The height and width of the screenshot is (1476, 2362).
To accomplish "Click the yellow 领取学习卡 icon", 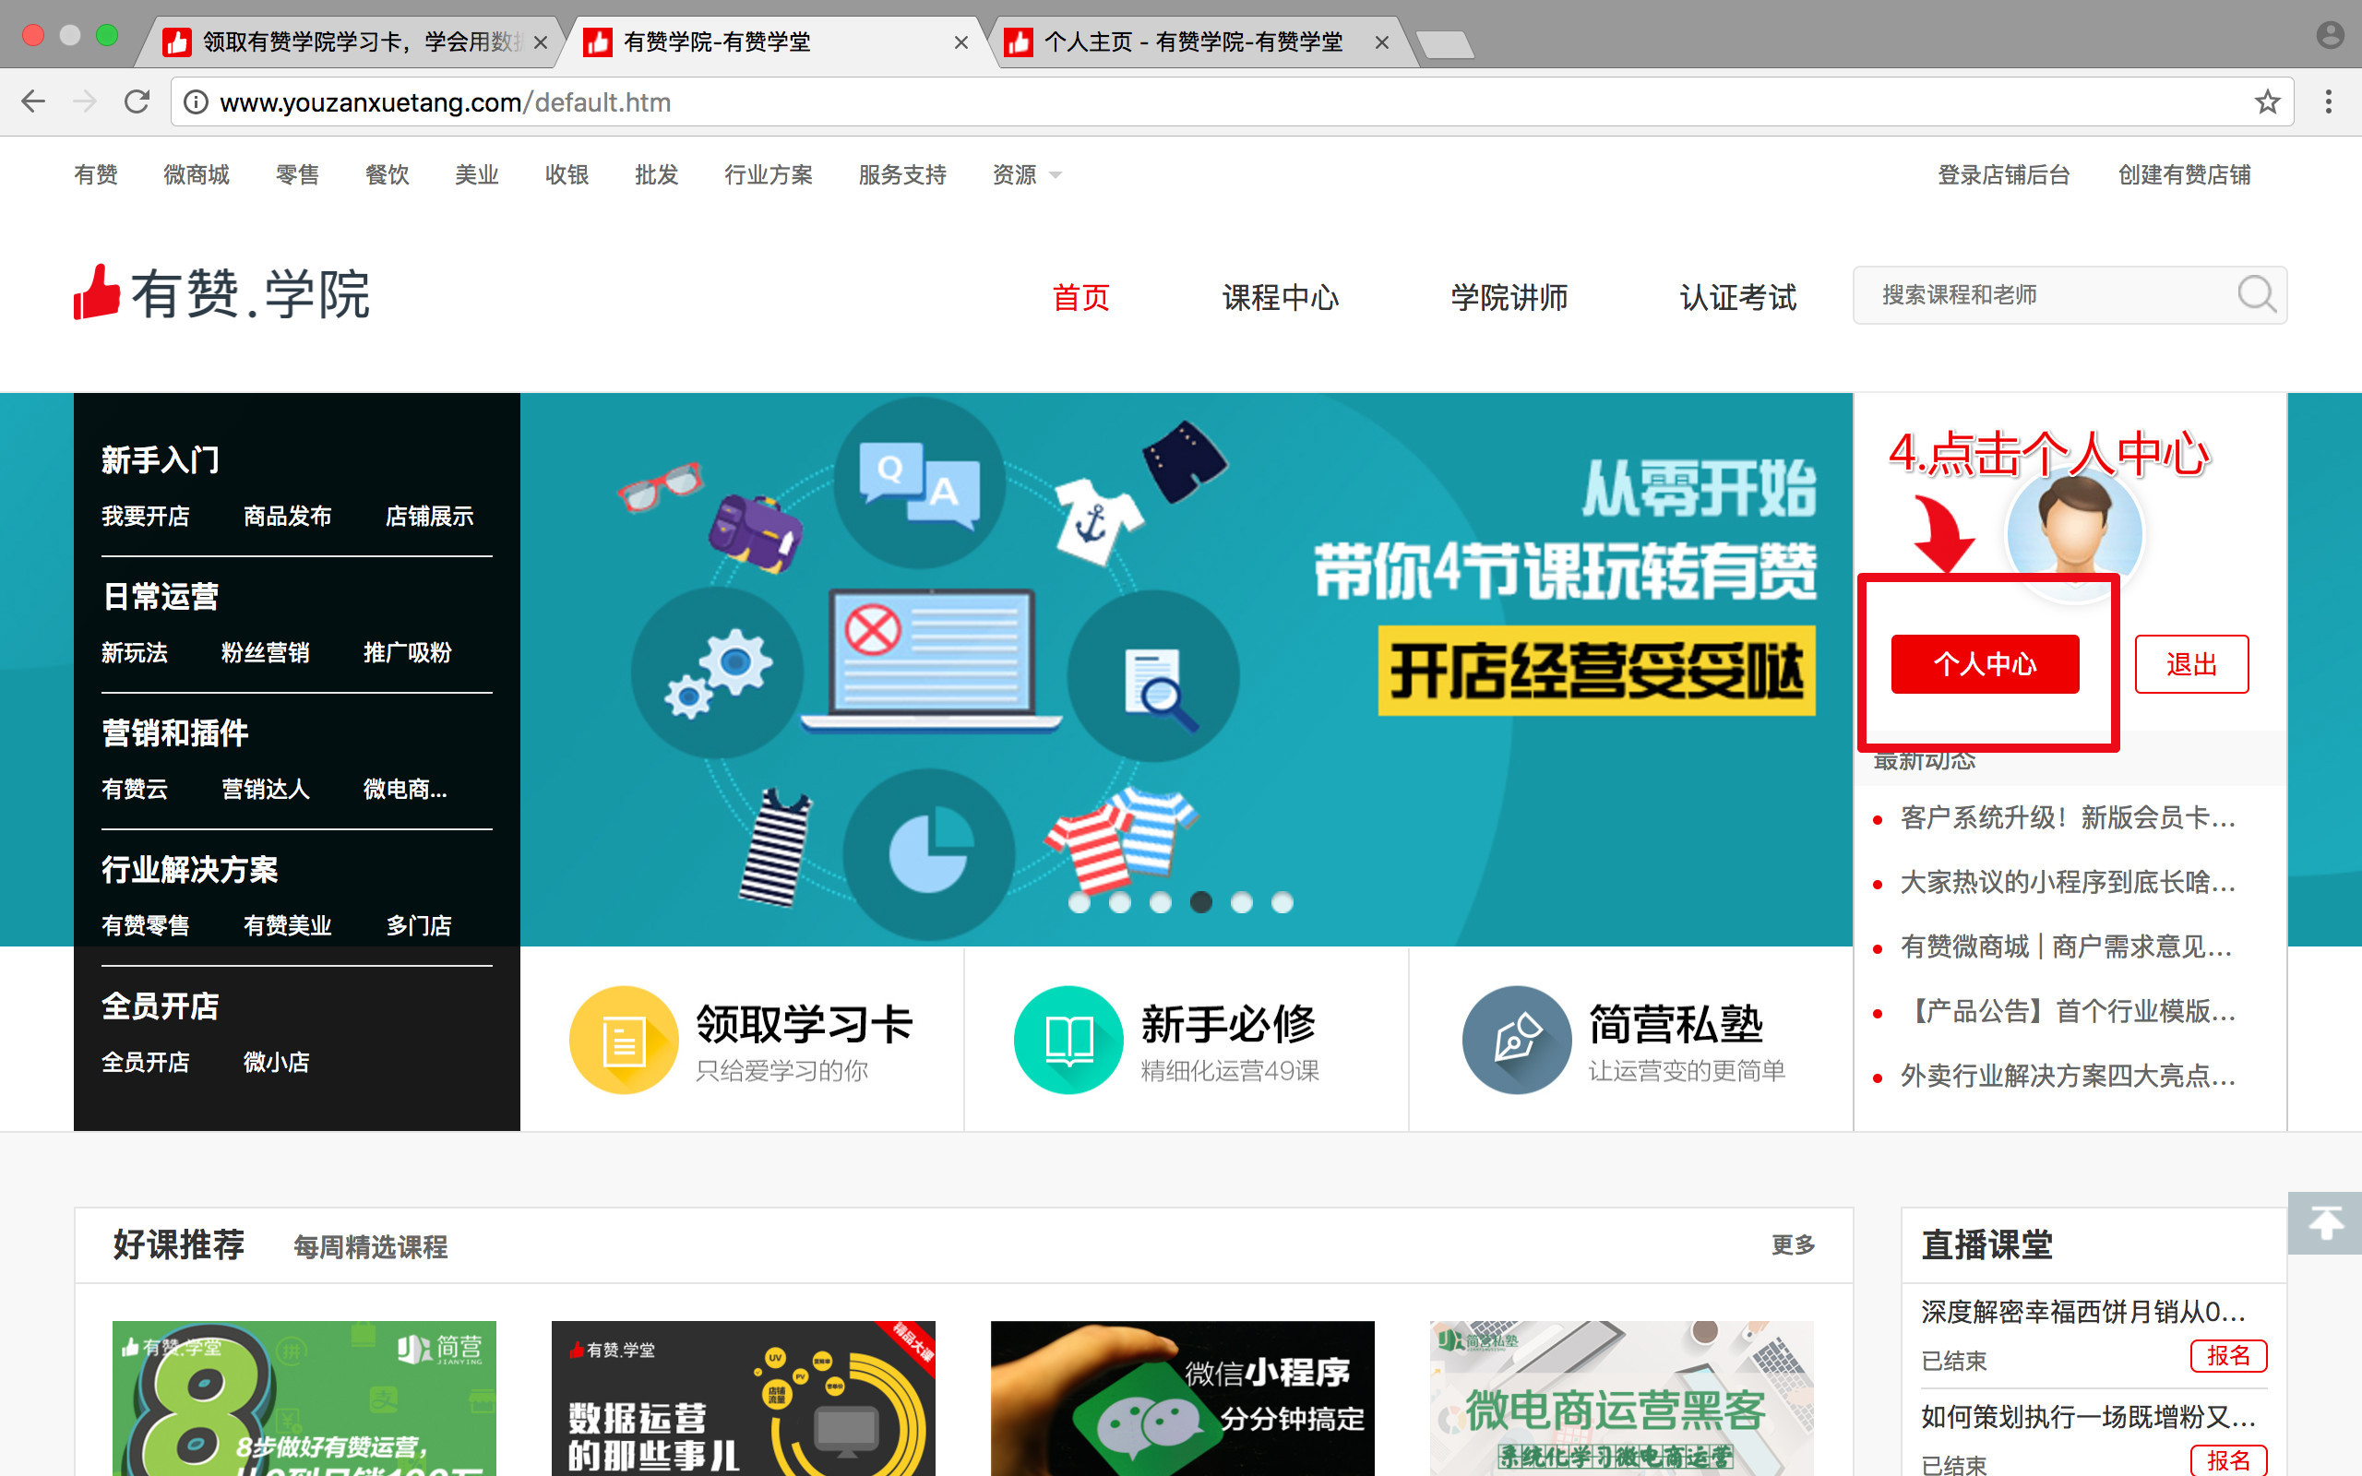I will (x=624, y=1040).
